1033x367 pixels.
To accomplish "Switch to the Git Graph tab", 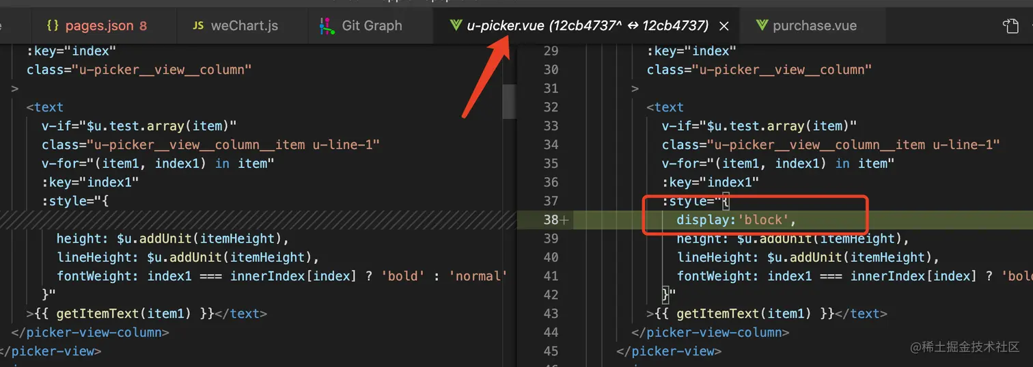I will 361,26.
